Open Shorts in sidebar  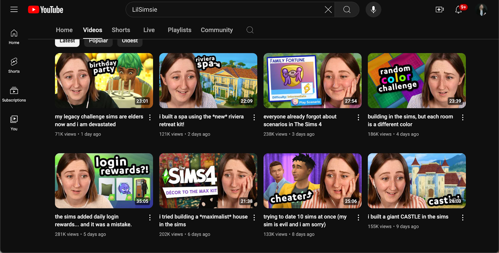pos(14,65)
